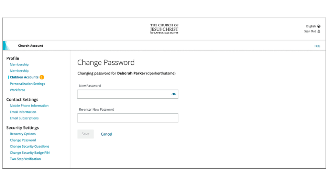Open Email Subscriptions
Screen dimensions: 330x185
(x=24, y=118)
